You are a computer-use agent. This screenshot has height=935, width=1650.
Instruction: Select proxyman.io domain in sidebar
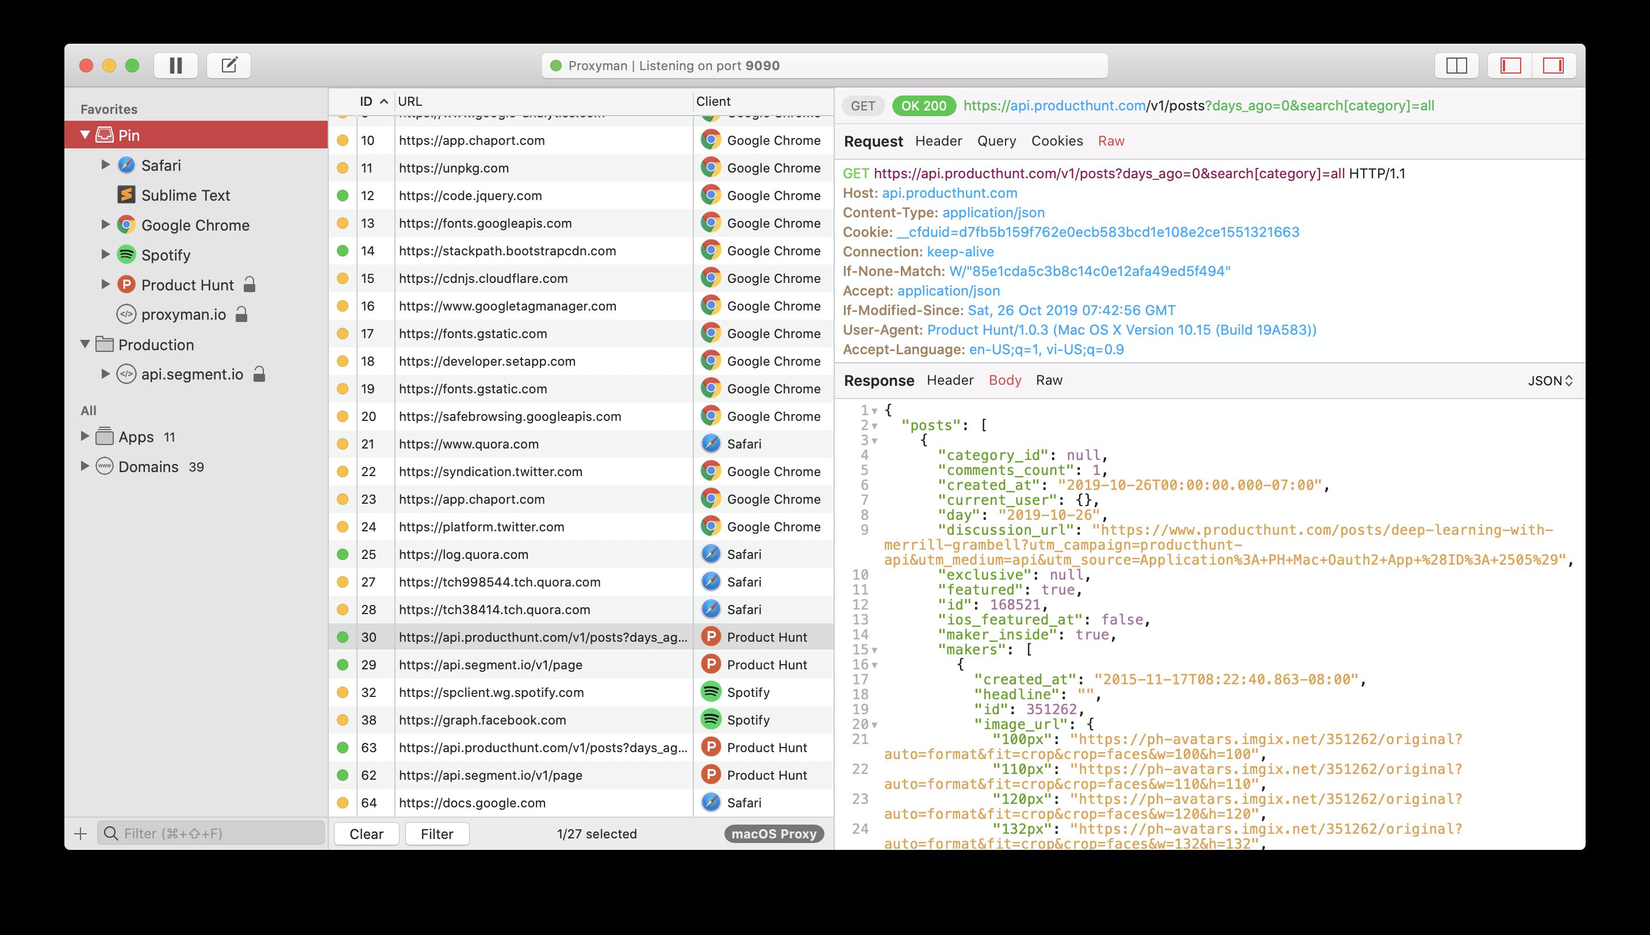[183, 315]
